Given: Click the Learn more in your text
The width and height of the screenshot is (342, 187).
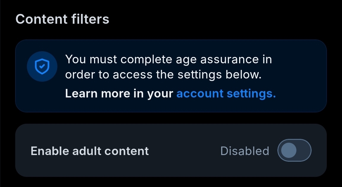Looking at the screenshot, I should (x=119, y=94).
